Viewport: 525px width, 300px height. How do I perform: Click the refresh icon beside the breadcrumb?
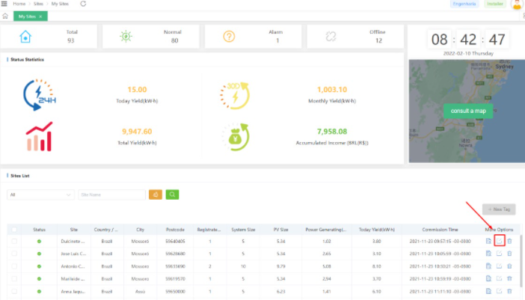82,4
